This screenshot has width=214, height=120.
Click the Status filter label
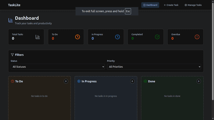tap(14, 61)
